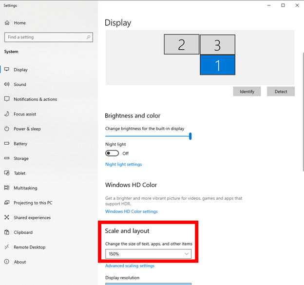
Task: Select monitor 2 in display arrangement
Action: point(181,44)
